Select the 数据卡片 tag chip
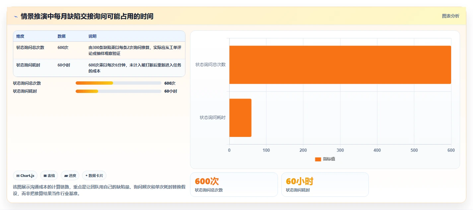Screen dimensions: 473x210 (x=94, y=176)
